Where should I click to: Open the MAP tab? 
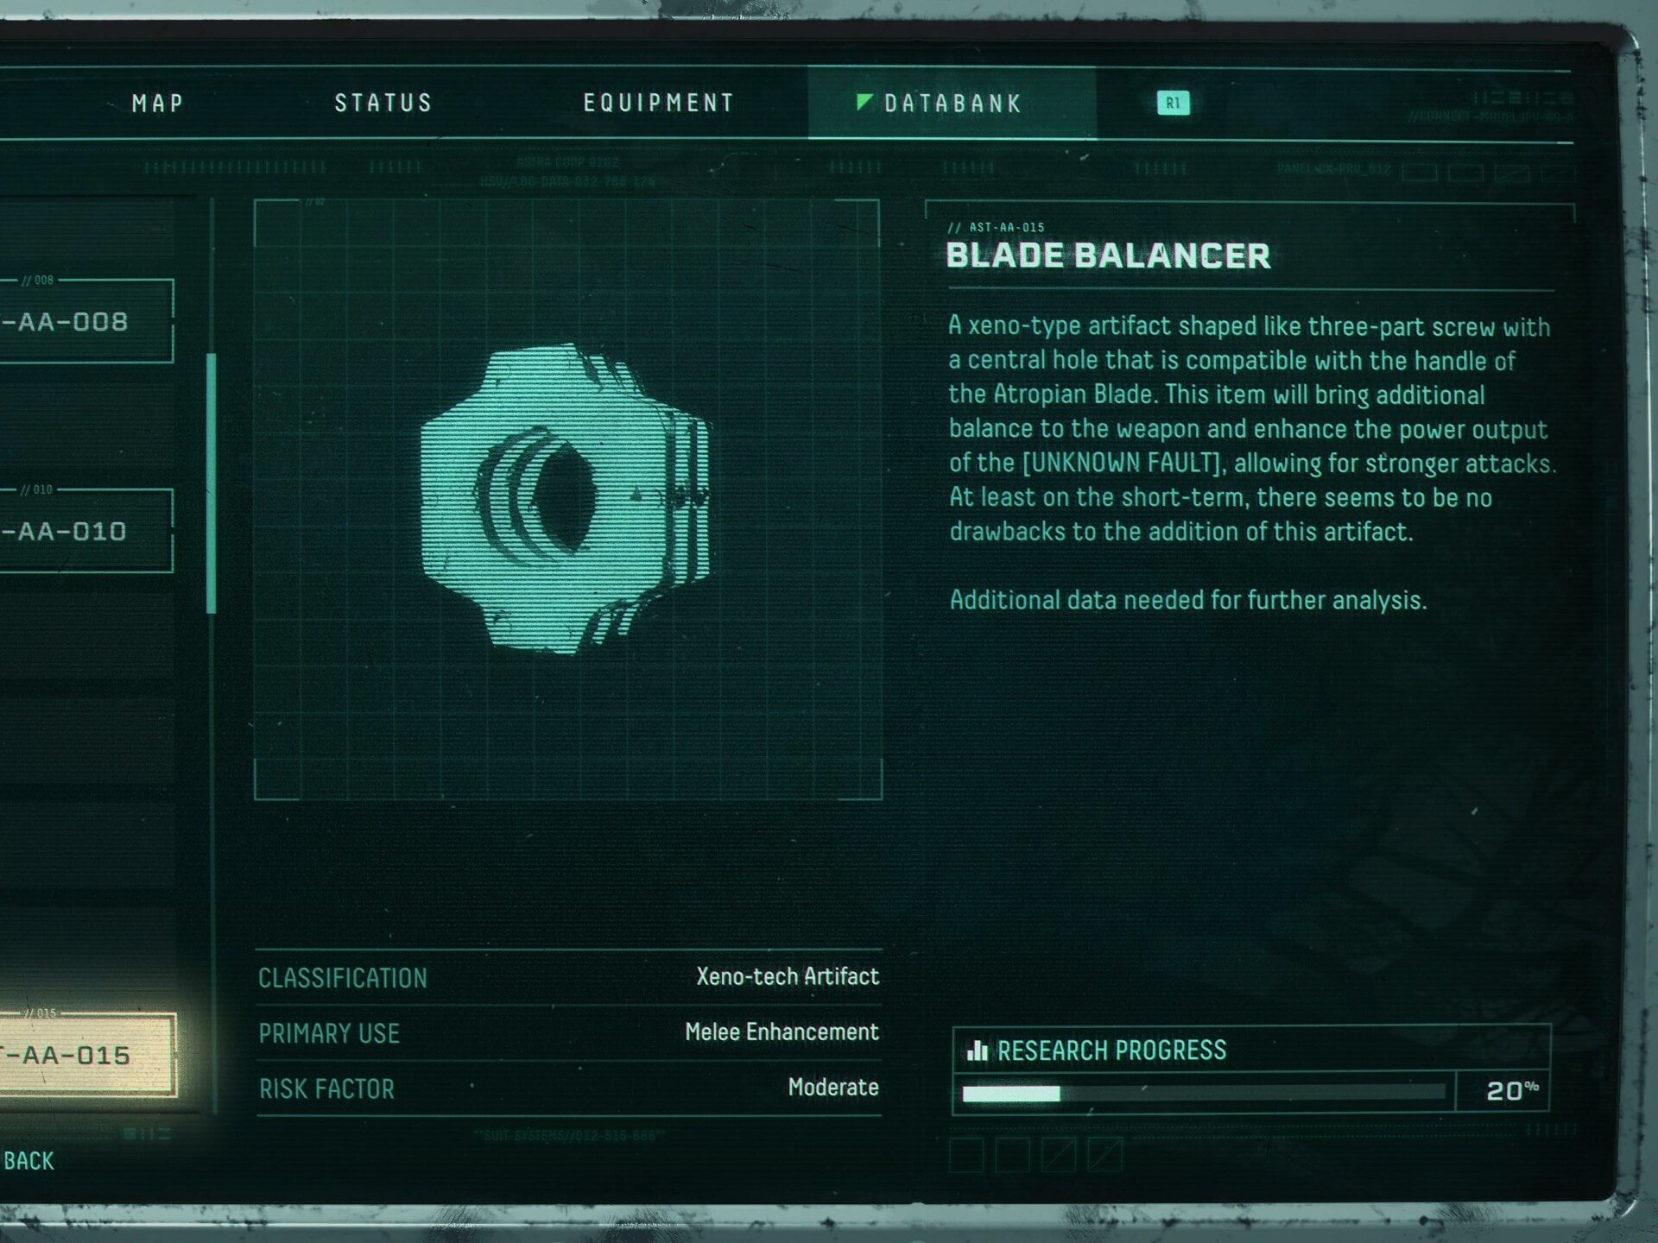coord(158,104)
